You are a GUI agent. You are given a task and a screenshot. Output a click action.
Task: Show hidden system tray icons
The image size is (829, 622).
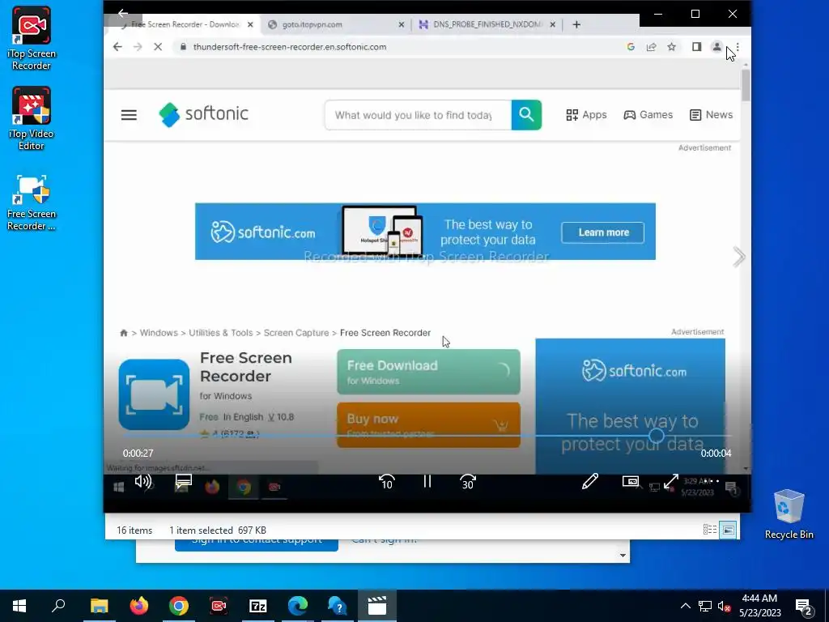pos(685,606)
